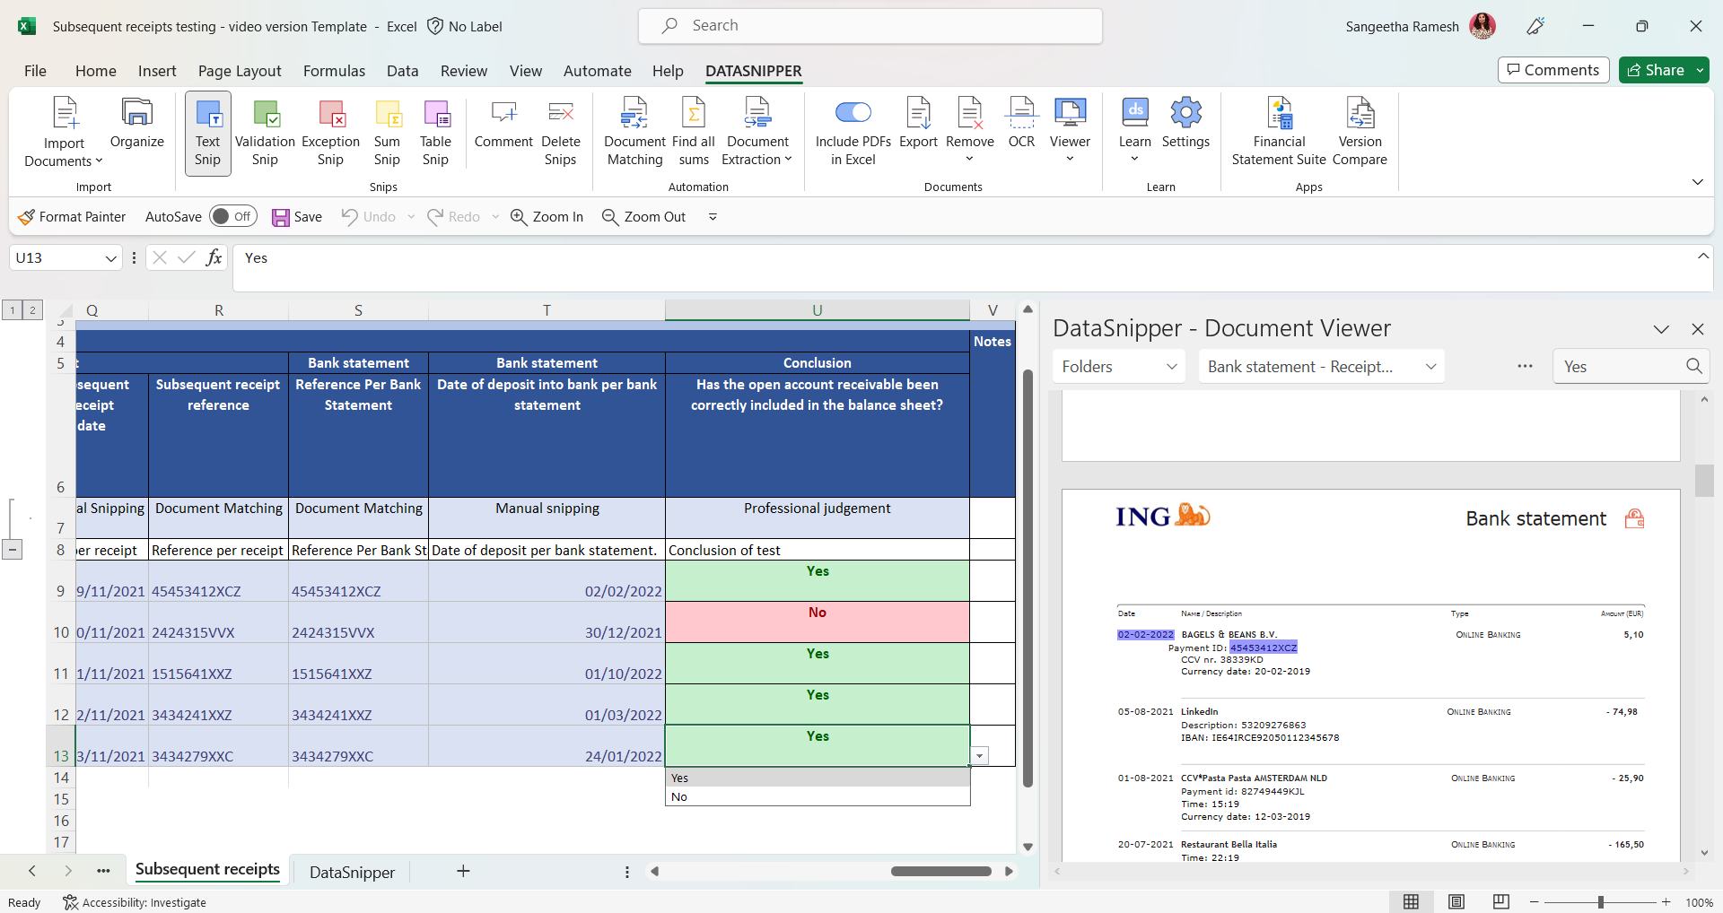Adjust the zoom slider
Screen dimensions: 1723x913
tap(1600, 902)
